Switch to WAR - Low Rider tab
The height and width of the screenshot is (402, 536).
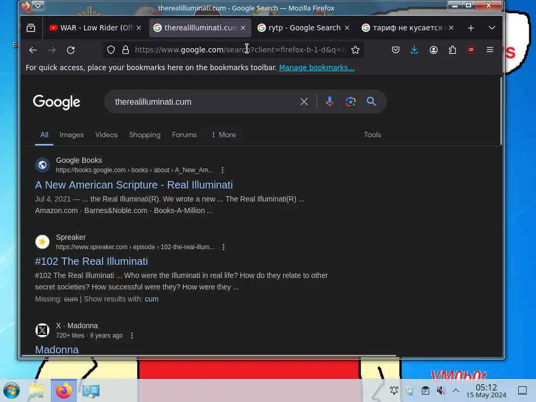pos(95,28)
